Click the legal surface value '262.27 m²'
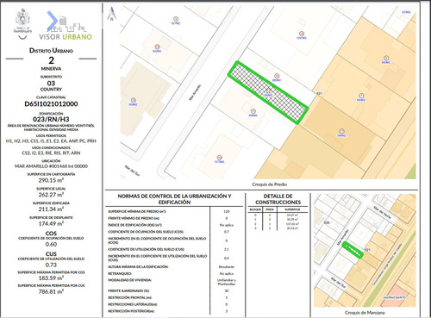Screen dimensions: 431x318 point(51,195)
